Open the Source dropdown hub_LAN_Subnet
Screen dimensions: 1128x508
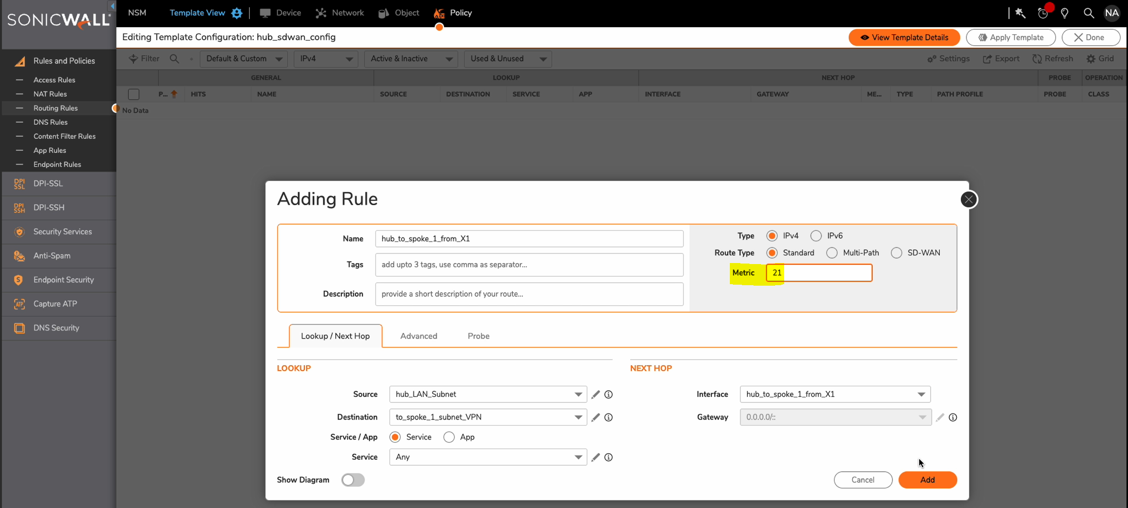click(488, 394)
